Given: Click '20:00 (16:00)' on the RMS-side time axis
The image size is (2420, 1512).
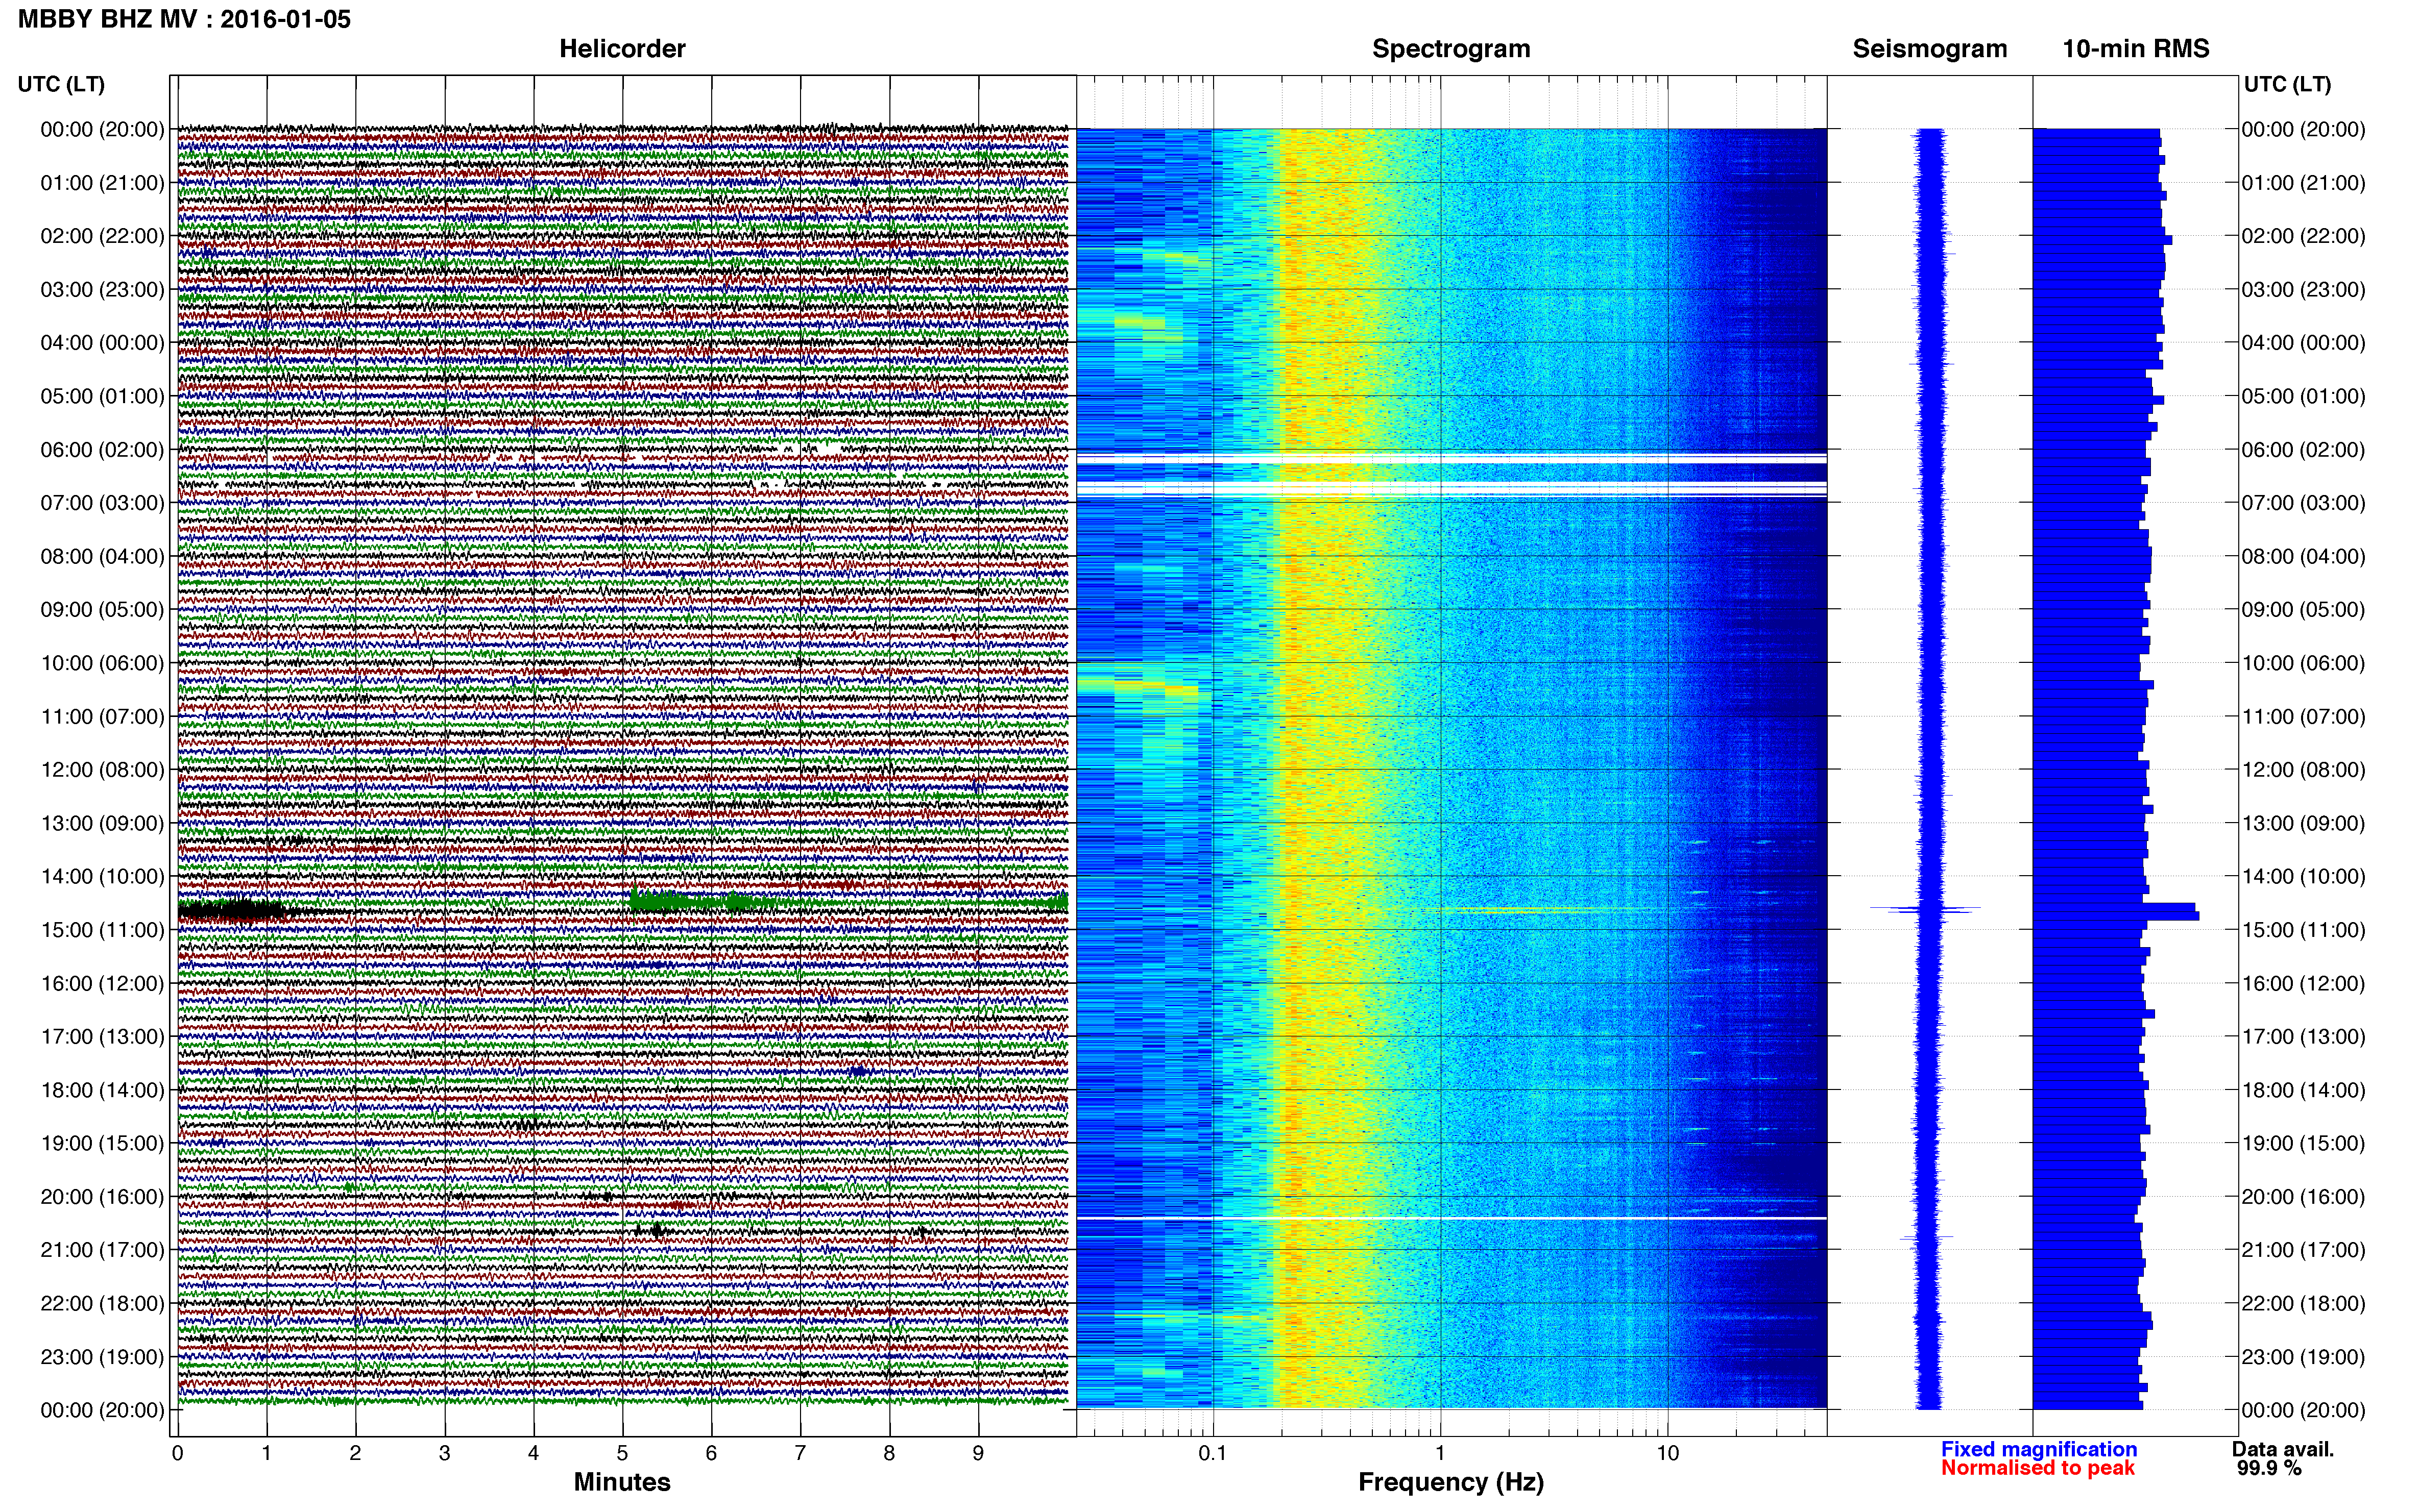Looking at the screenshot, I should [x=2303, y=1197].
